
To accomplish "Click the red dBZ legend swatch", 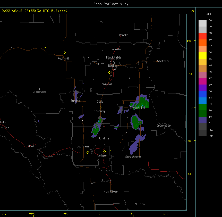I will coord(202,36).
